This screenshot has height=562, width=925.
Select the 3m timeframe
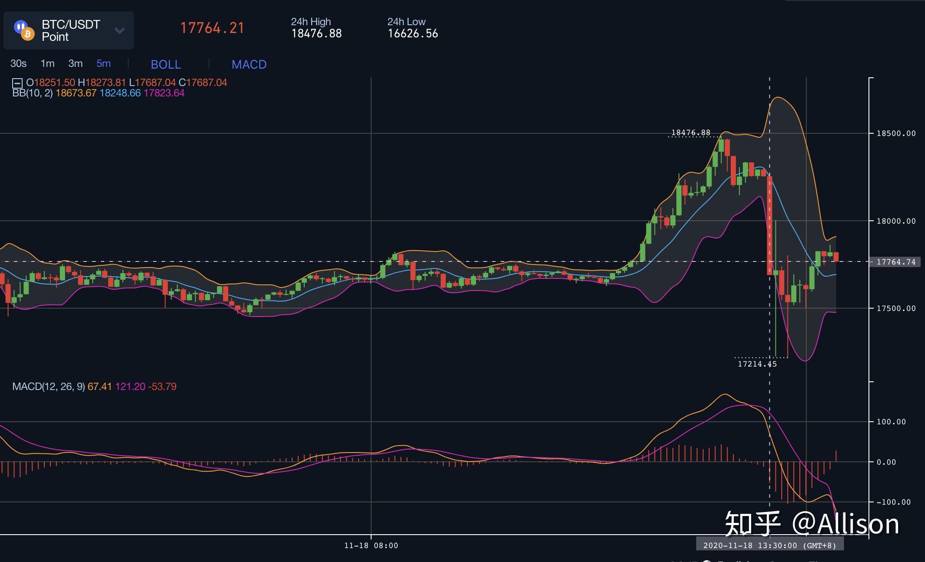(x=75, y=63)
